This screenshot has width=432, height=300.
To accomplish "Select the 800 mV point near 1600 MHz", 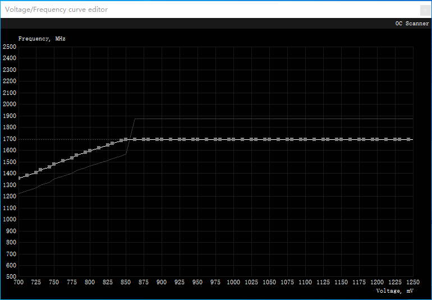I will click(x=90, y=151).
